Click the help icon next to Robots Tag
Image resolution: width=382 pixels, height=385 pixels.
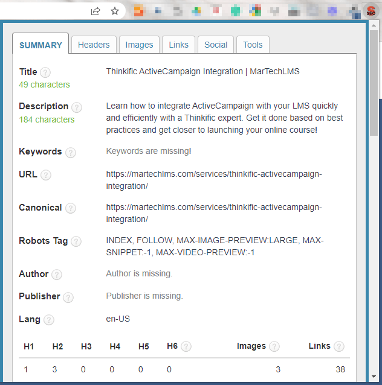[76, 241]
